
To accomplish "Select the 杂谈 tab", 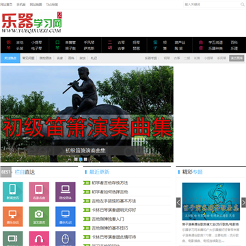I will (83, 58).
